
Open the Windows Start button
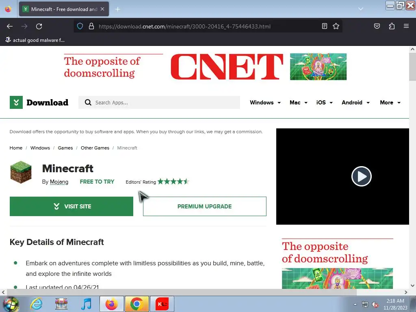pyautogui.click(x=11, y=304)
